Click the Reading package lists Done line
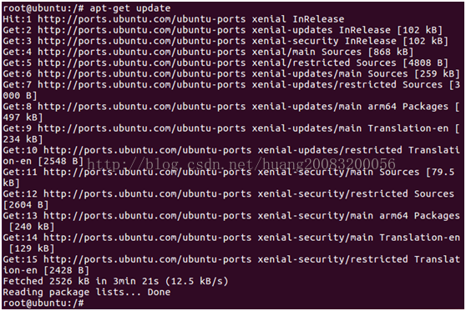 click(x=87, y=293)
